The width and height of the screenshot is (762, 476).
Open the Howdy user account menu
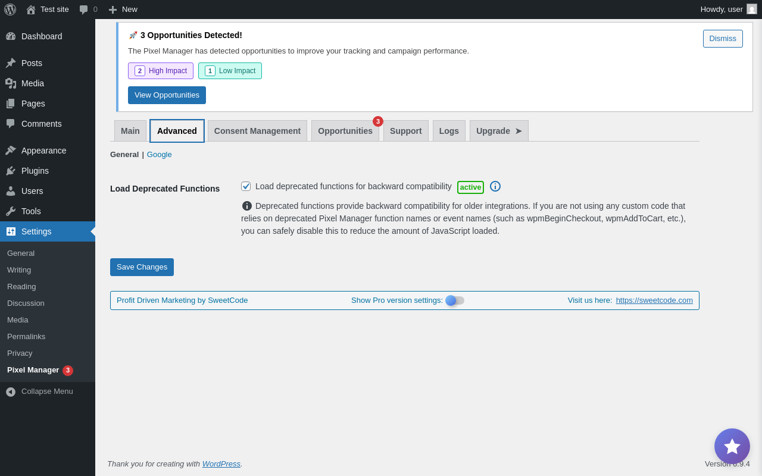pos(727,10)
